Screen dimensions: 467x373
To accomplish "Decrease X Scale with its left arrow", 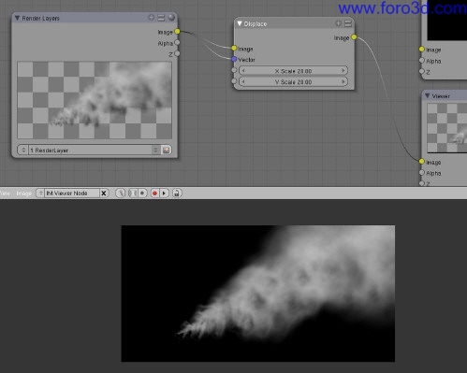I will 243,71.
